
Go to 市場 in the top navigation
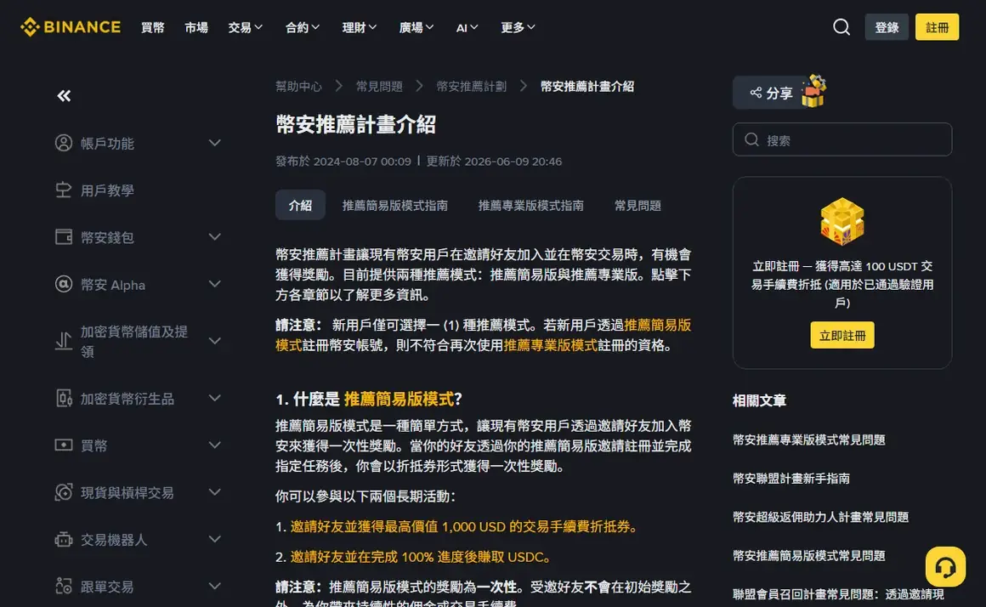click(x=196, y=28)
